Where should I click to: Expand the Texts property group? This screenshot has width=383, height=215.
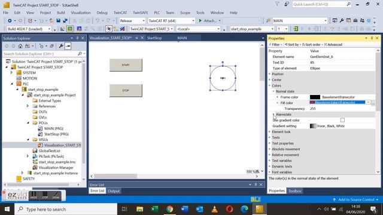tap(270, 137)
